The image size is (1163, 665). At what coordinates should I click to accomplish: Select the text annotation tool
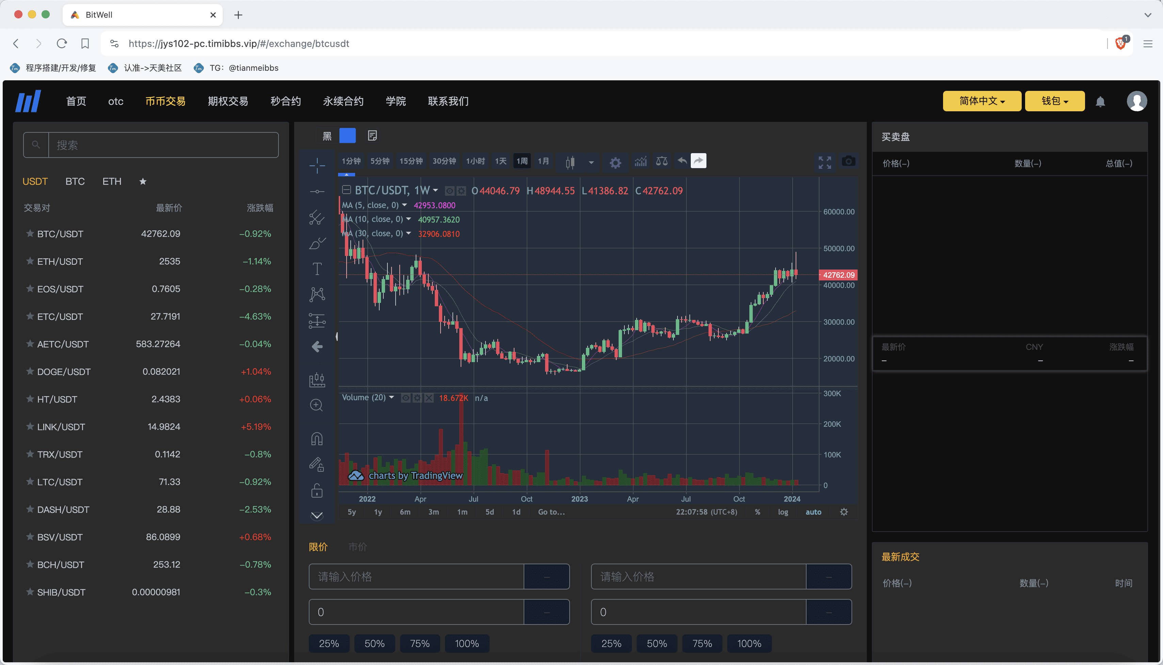317,269
